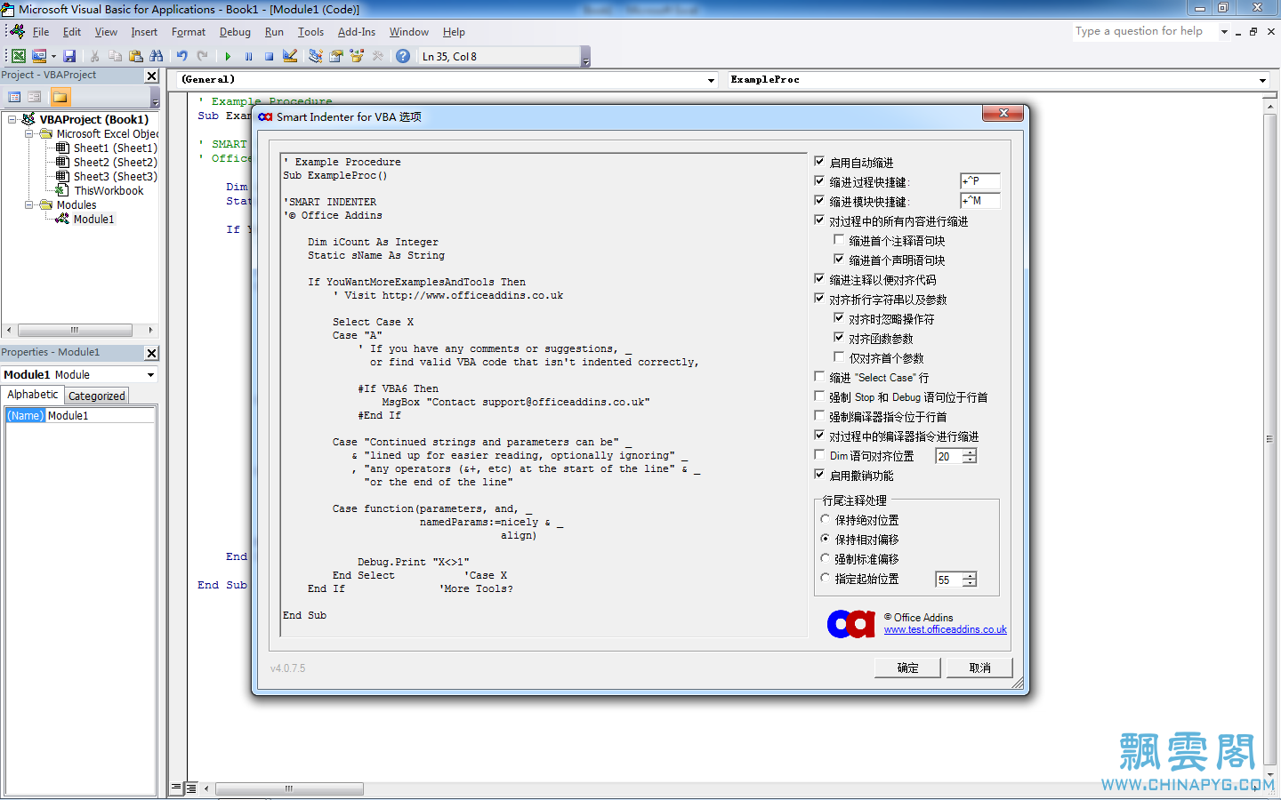The width and height of the screenshot is (1281, 800).
Task: Click the Reset stop icon
Action: coord(269,56)
